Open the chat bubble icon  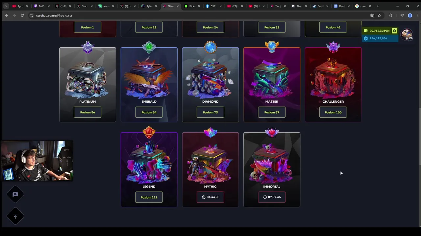pyautogui.click(x=15, y=194)
